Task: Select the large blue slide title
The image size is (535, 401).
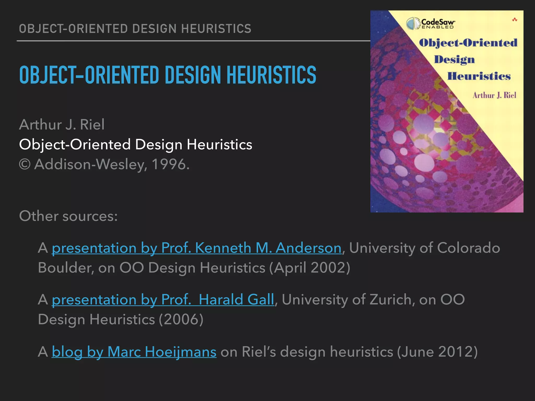Action: tap(167, 75)
